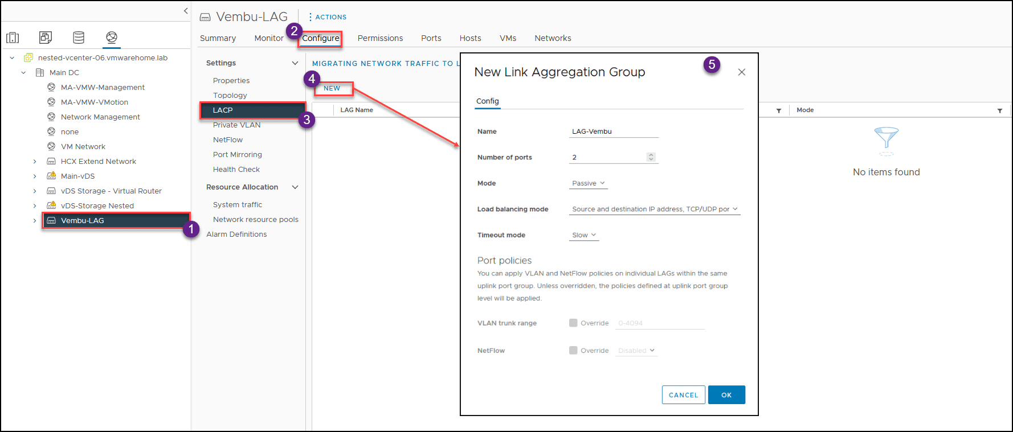Select LACP in settings list
Screen dimensions: 1013x432
pos(252,110)
